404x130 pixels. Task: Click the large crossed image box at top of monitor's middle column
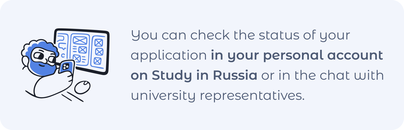point(80,40)
